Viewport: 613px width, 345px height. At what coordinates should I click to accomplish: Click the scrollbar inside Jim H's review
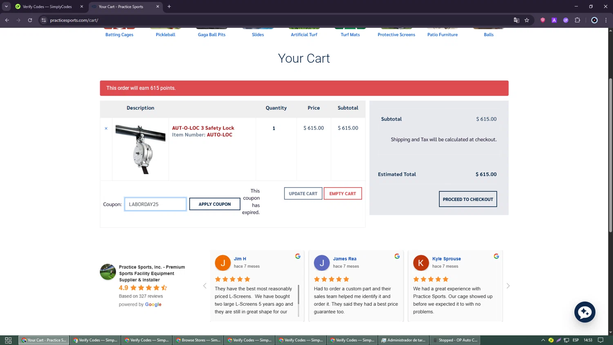[299, 295]
